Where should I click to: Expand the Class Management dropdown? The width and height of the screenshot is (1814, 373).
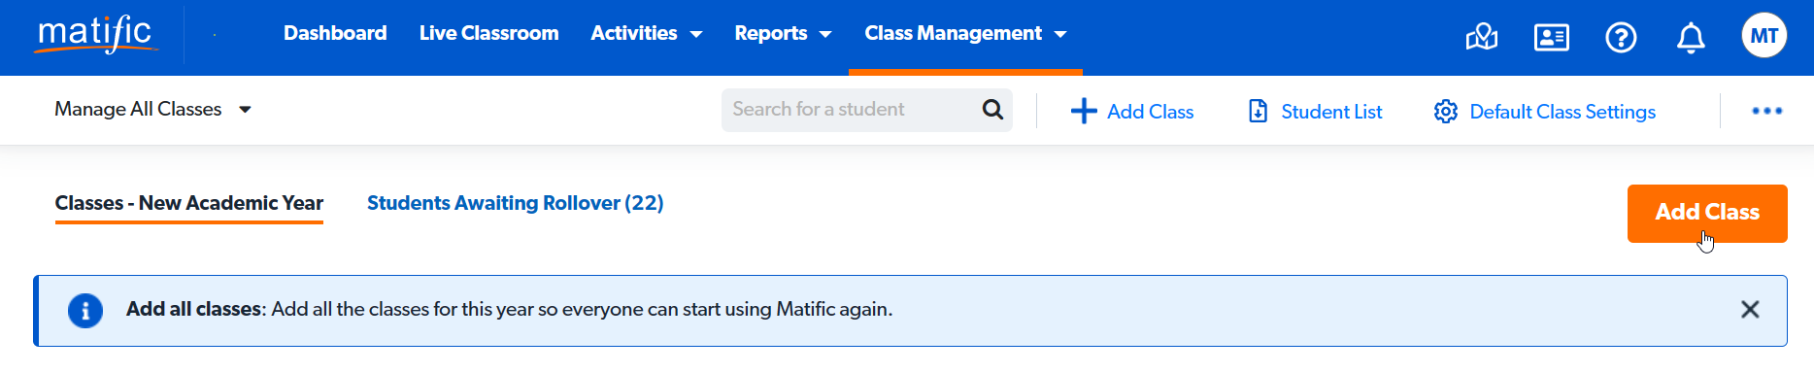965,34
